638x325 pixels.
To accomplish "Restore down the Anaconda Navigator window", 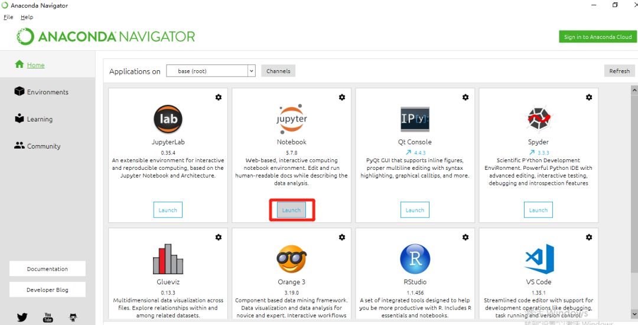I will click(615, 5).
